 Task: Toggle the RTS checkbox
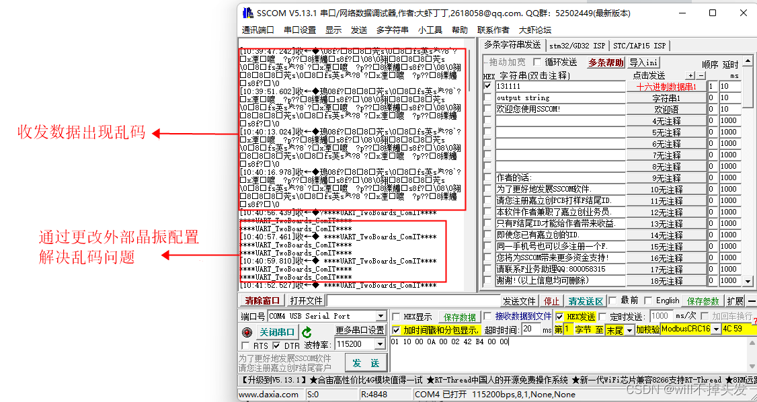click(x=246, y=346)
